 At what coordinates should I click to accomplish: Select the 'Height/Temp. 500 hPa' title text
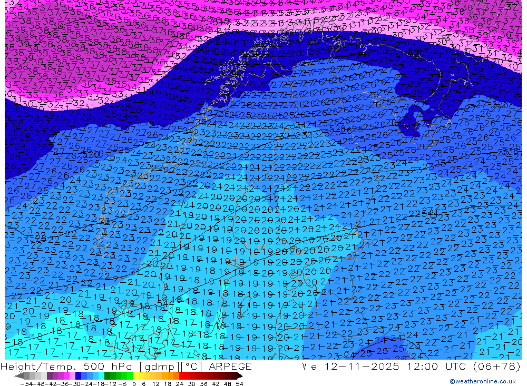[65, 367]
